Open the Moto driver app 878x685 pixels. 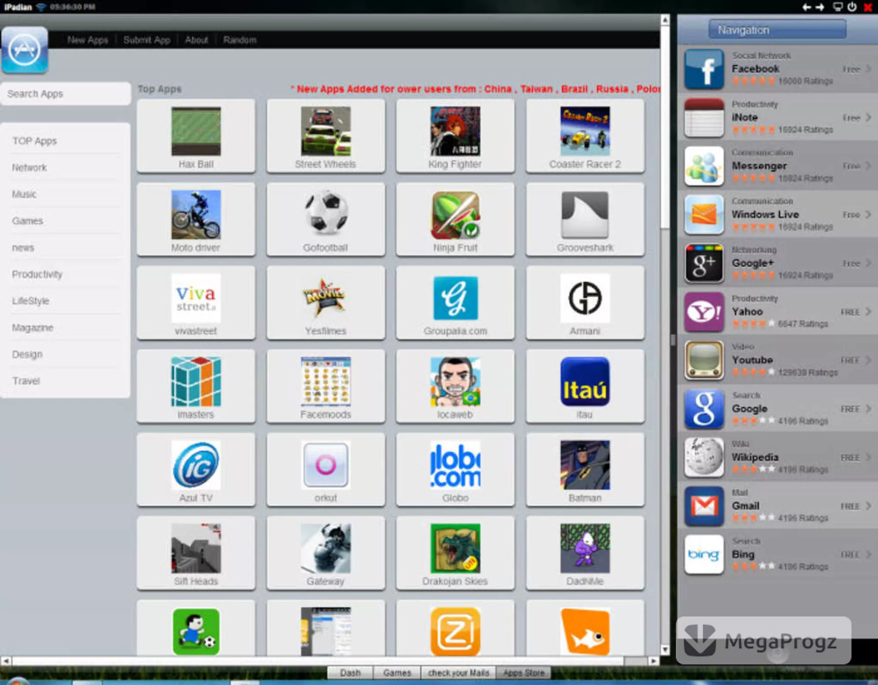[x=196, y=220]
